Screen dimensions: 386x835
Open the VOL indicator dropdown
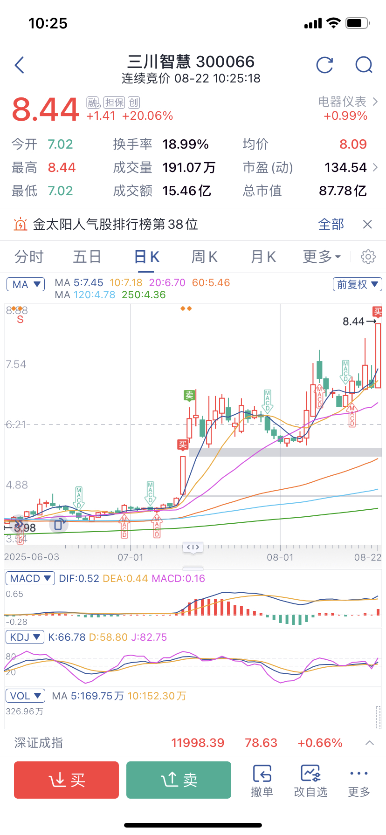[x=26, y=696]
